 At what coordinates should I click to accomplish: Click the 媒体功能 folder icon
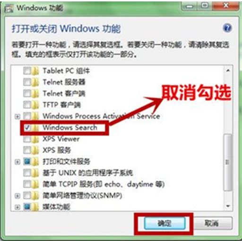coord(35,207)
